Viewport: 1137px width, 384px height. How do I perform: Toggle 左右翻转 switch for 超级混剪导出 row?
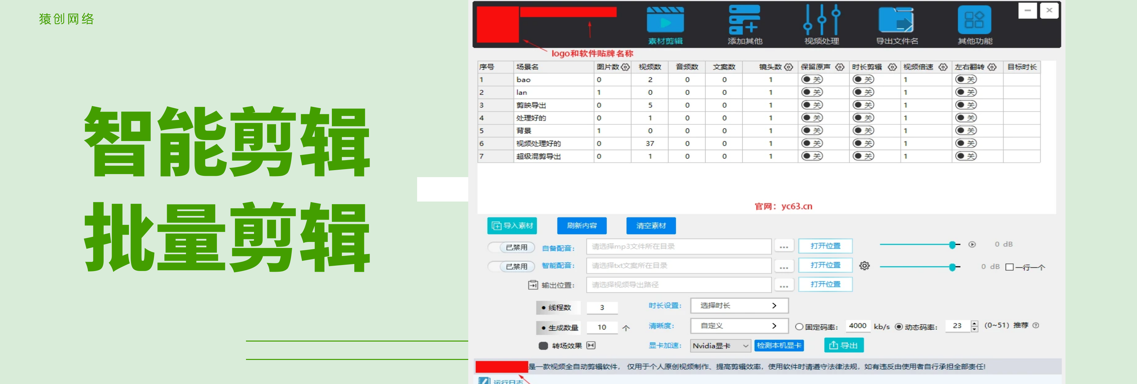pyautogui.click(x=966, y=156)
